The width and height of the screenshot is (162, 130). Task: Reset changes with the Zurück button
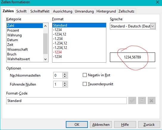point(149,125)
